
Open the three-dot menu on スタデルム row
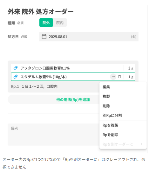[113, 77]
